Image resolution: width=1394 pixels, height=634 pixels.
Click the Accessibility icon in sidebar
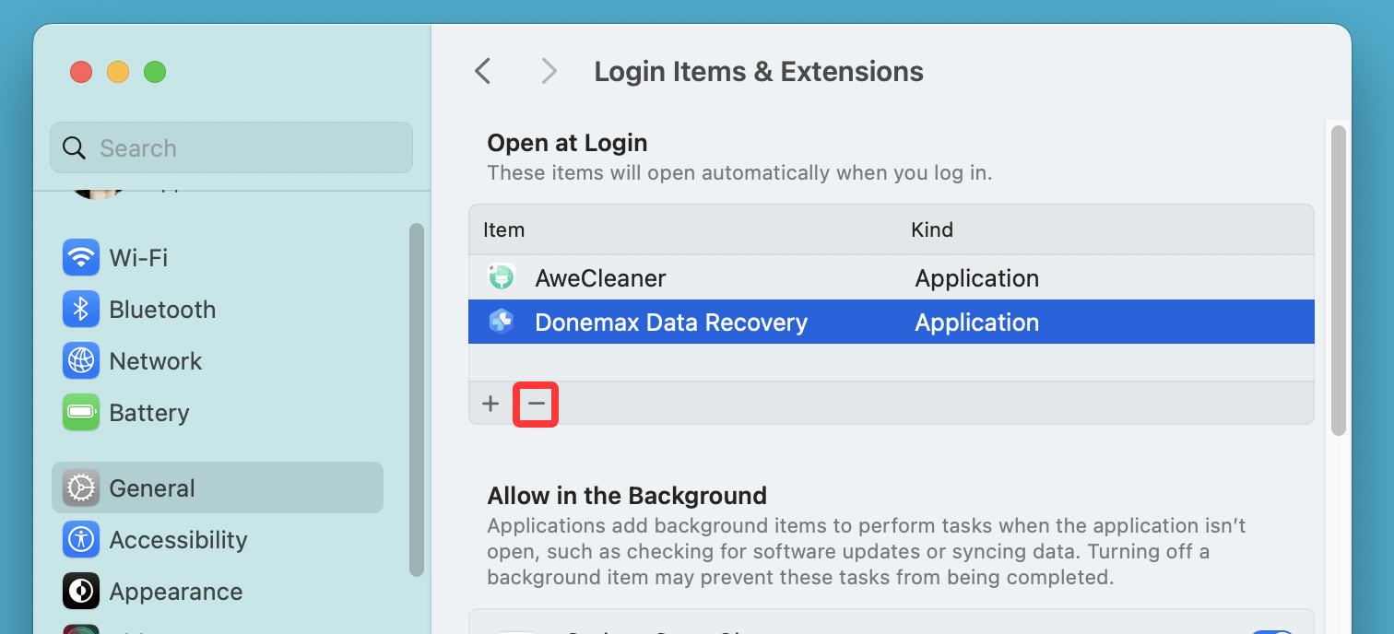click(81, 540)
